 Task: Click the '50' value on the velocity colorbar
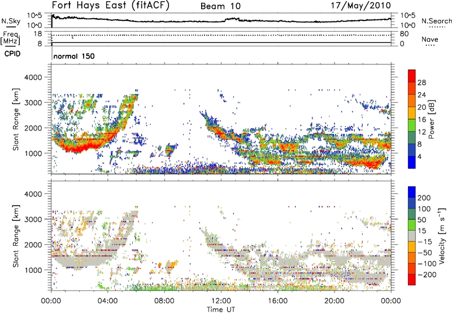421,220
